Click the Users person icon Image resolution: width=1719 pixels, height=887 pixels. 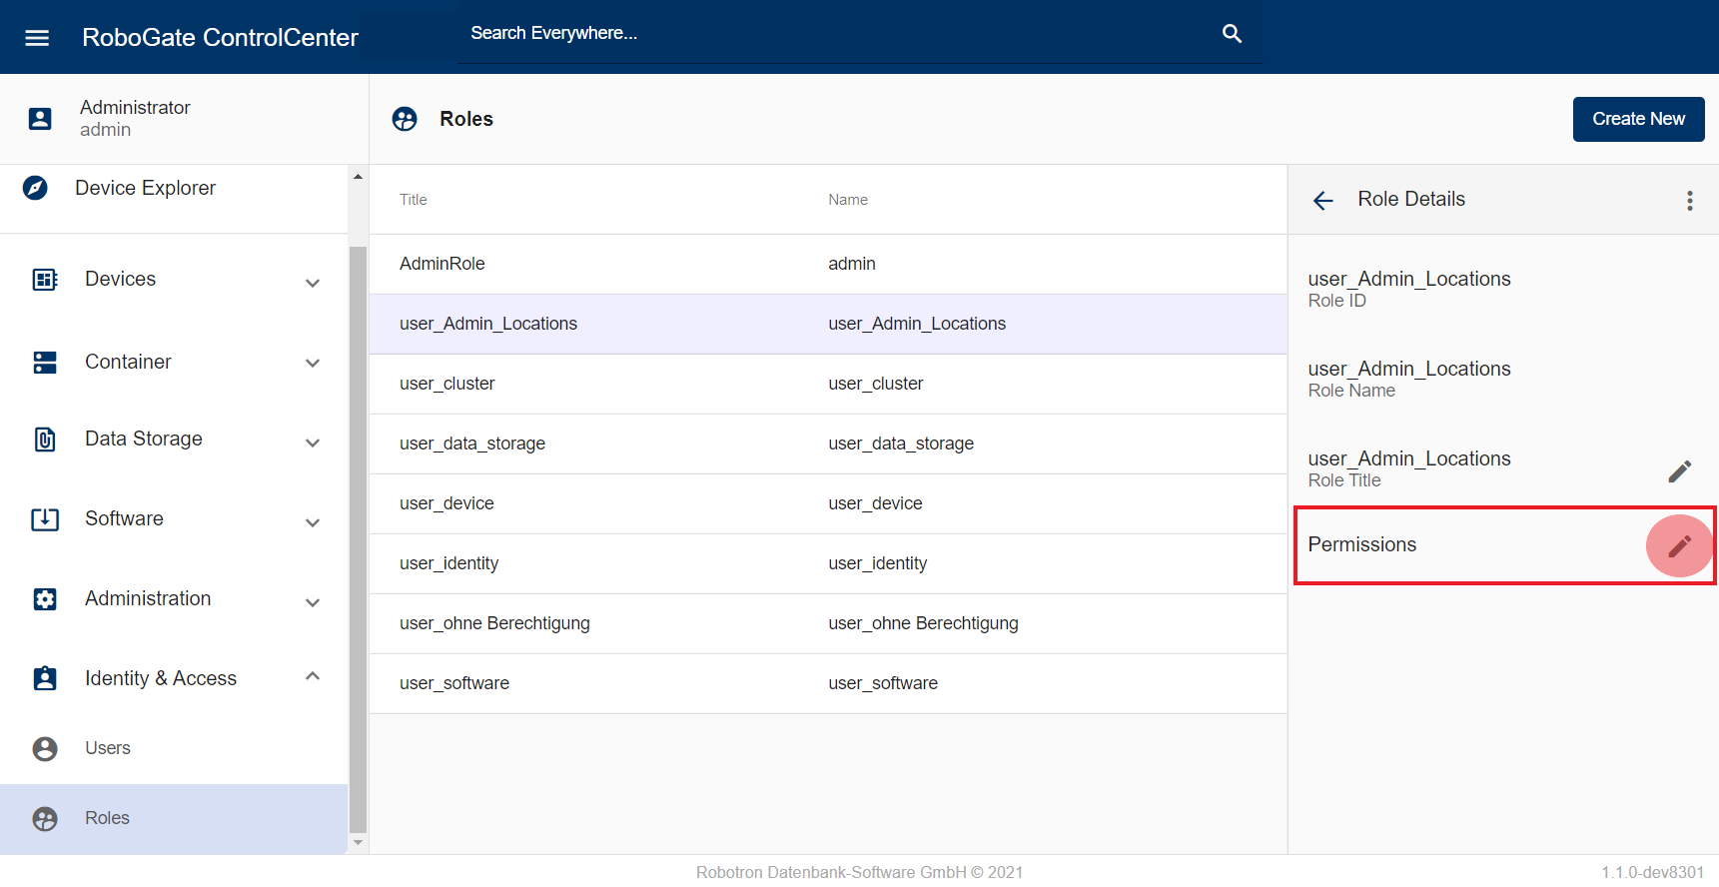coord(45,748)
